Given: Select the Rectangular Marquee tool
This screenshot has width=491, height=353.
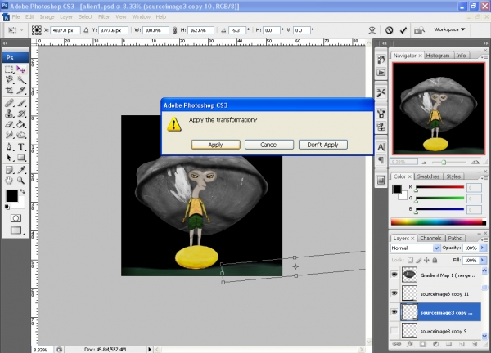Looking at the screenshot, I should click(x=9, y=69).
